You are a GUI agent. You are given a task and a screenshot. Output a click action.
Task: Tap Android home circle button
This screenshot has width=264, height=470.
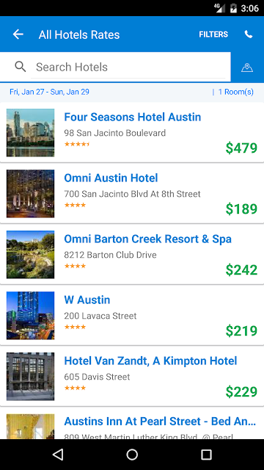pyautogui.click(x=132, y=455)
